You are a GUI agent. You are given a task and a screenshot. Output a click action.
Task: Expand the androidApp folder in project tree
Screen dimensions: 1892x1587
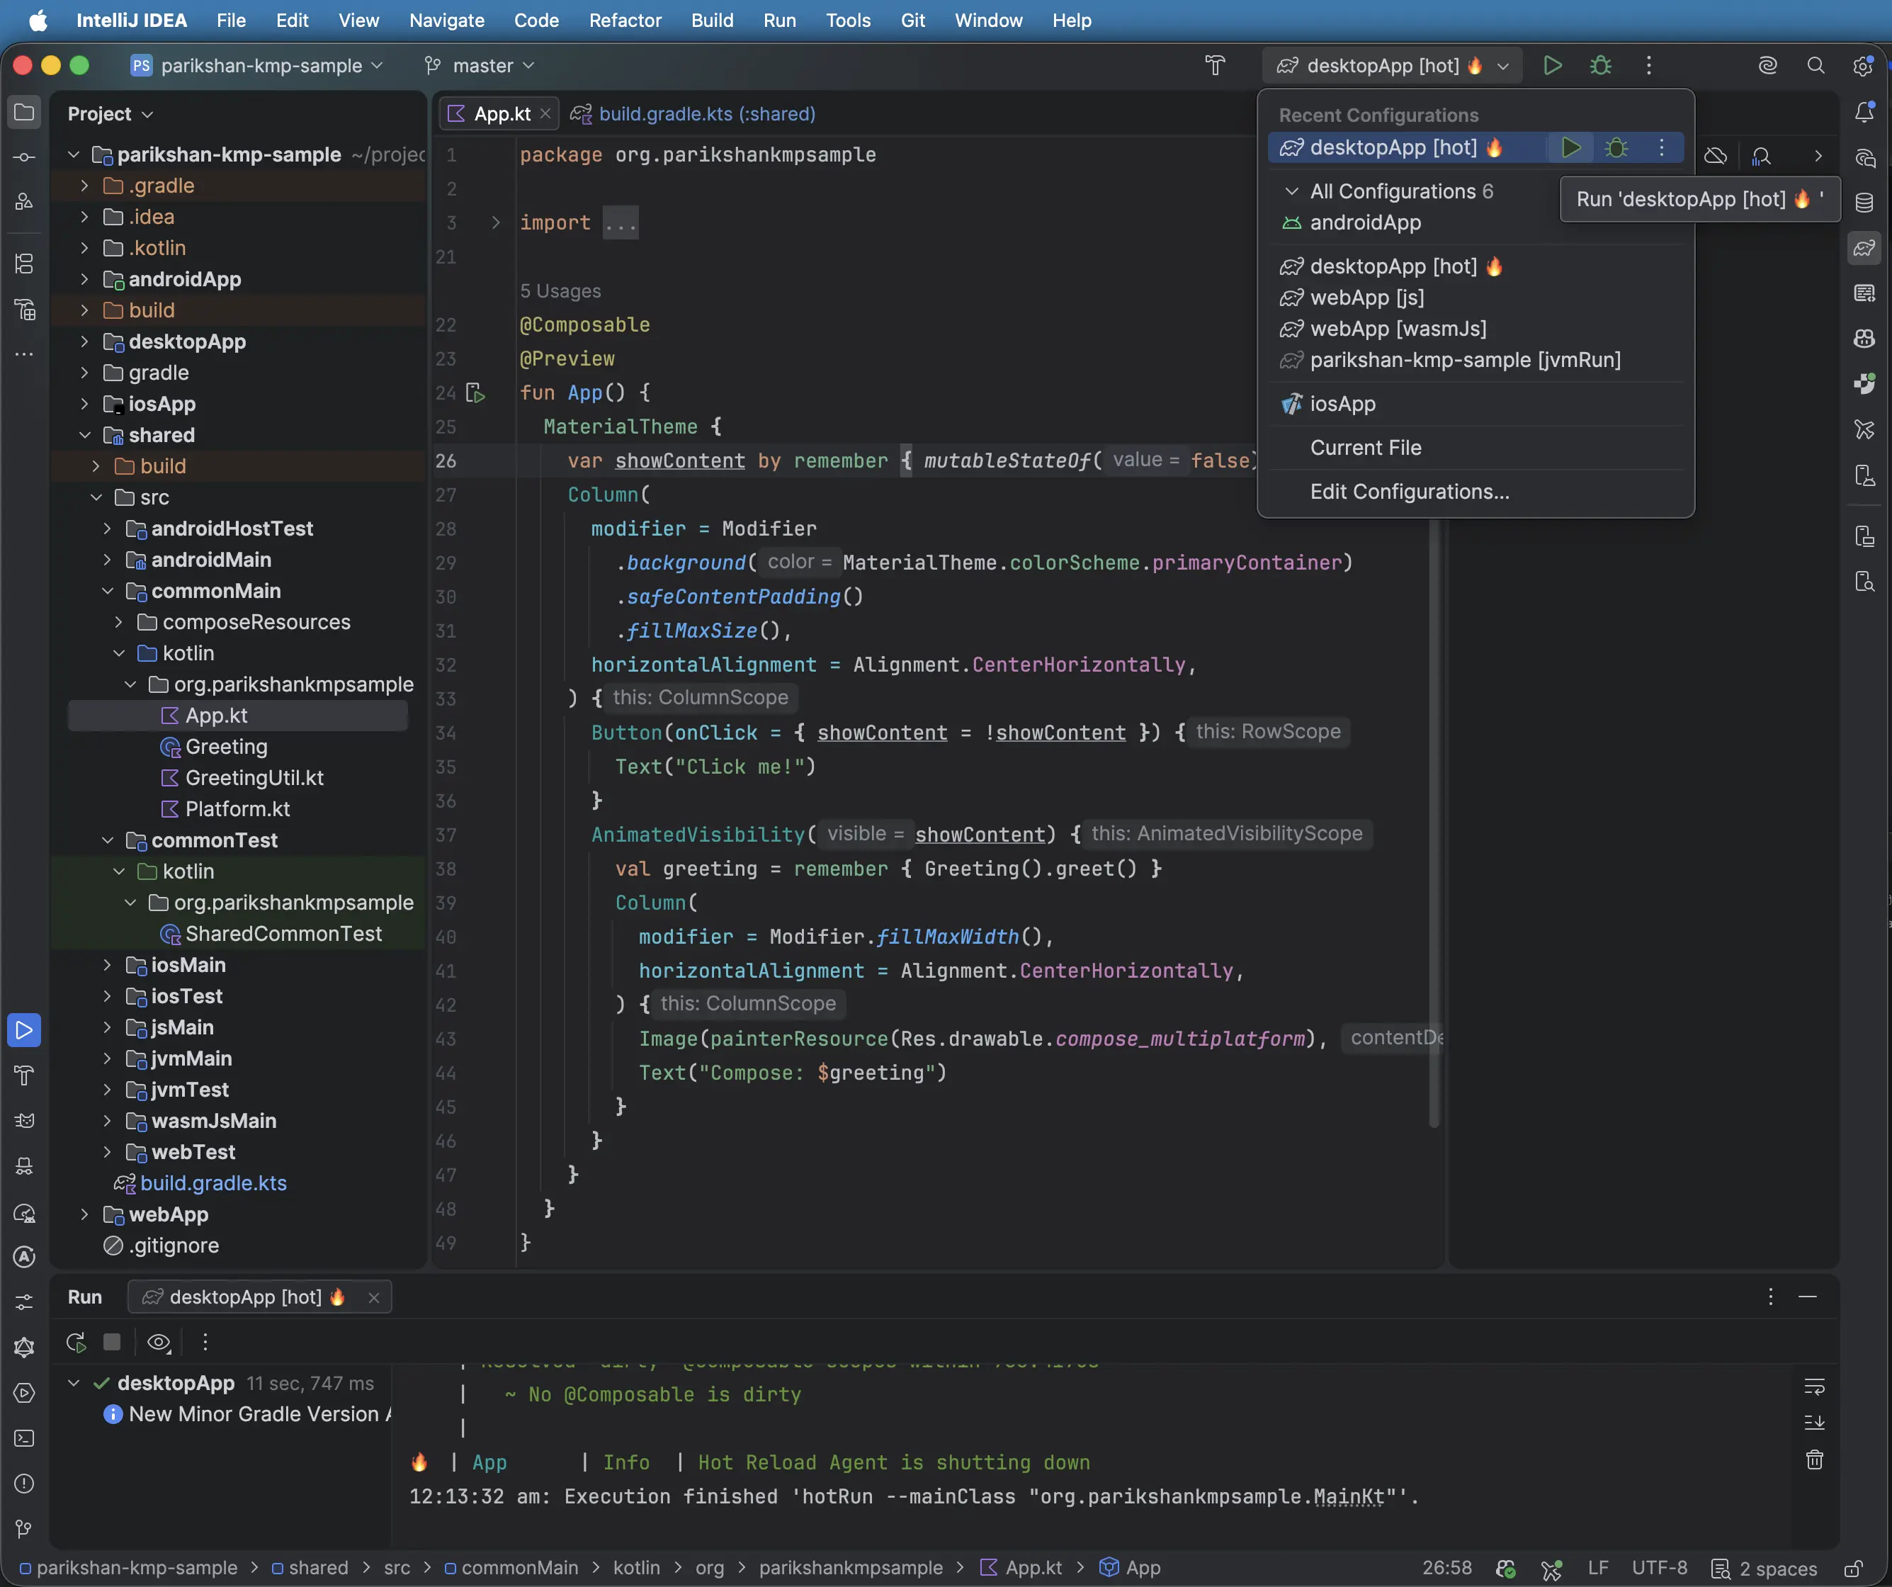pyautogui.click(x=84, y=279)
